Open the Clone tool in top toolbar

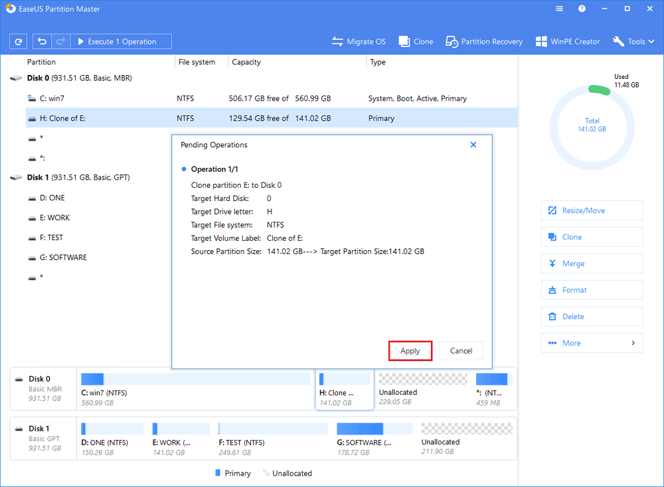click(x=416, y=42)
